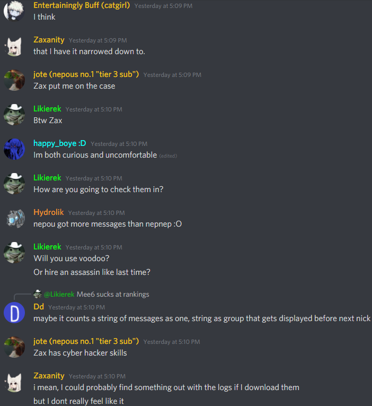This screenshot has width=372, height=406.
Task: View happy_boye :D's blue avatar
Action: (14, 149)
